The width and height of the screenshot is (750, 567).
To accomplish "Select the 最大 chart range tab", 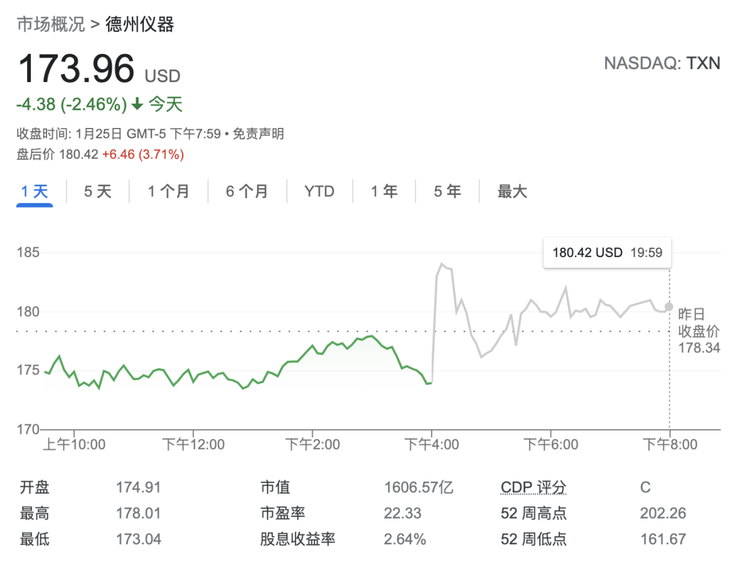I will click(512, 192).
